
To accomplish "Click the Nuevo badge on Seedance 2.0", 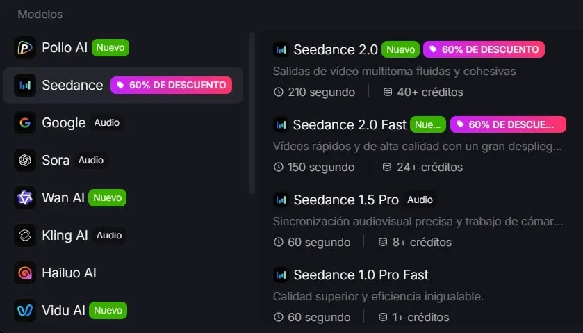I will point(400,49).
